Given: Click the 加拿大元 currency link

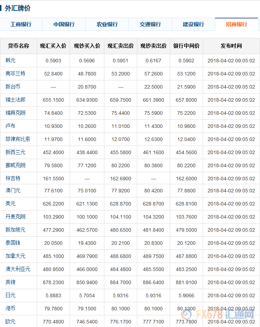Looking at the screenshot, I should tap(16, 256).
